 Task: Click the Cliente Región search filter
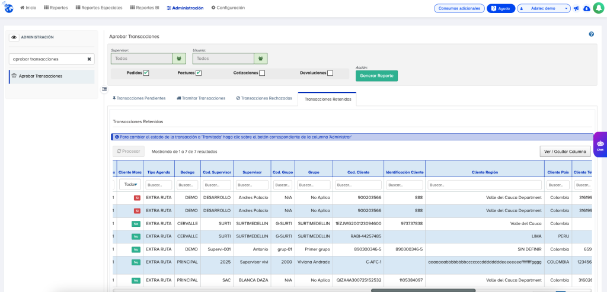tap(485, 185)
